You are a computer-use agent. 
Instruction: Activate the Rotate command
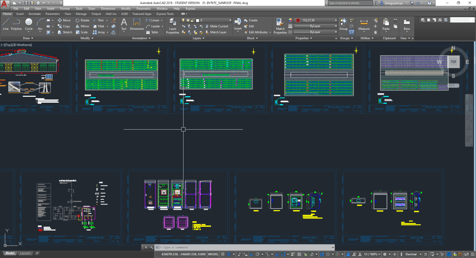[x=82, y=20]
